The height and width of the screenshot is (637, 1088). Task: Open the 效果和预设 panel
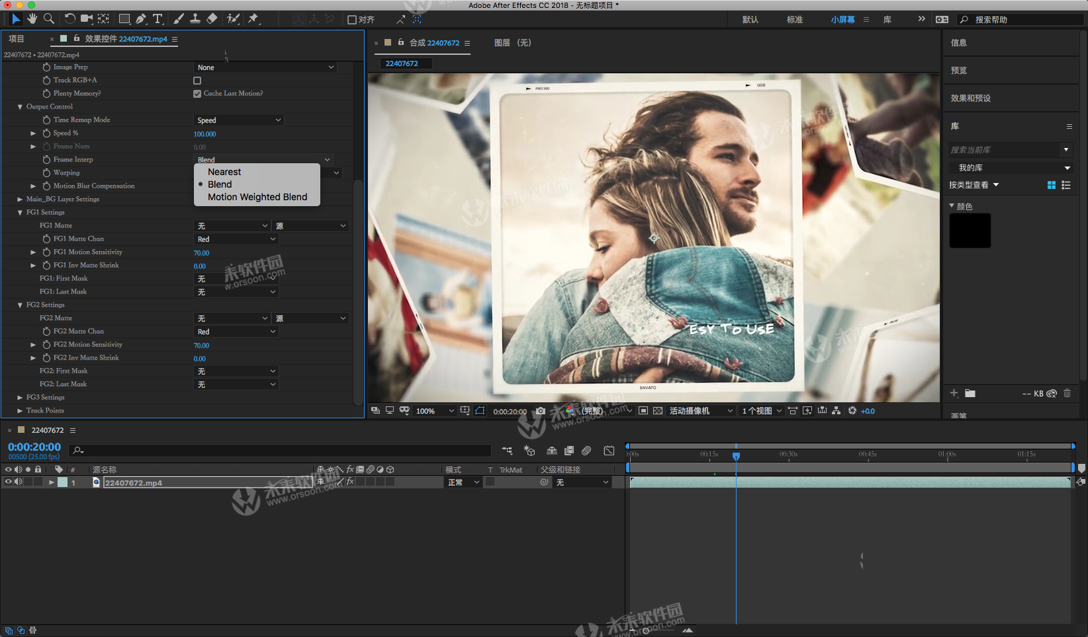point(971,98)
